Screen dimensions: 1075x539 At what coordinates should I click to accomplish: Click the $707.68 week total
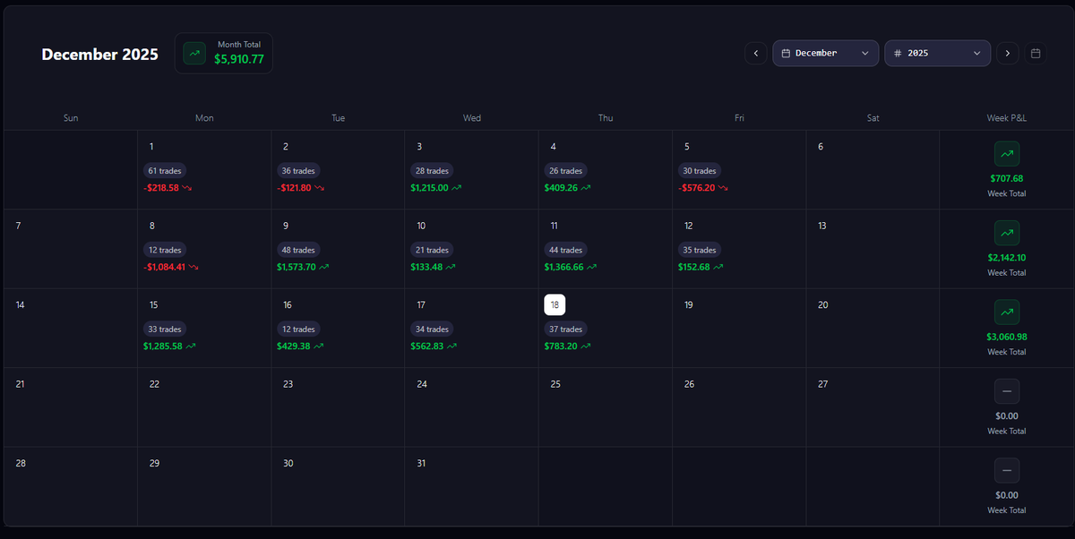1007,178
